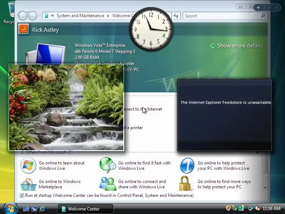Click the Refresh button beside the address bar
Viewport: 285px width, 214px height.
(x=176, y=16)
